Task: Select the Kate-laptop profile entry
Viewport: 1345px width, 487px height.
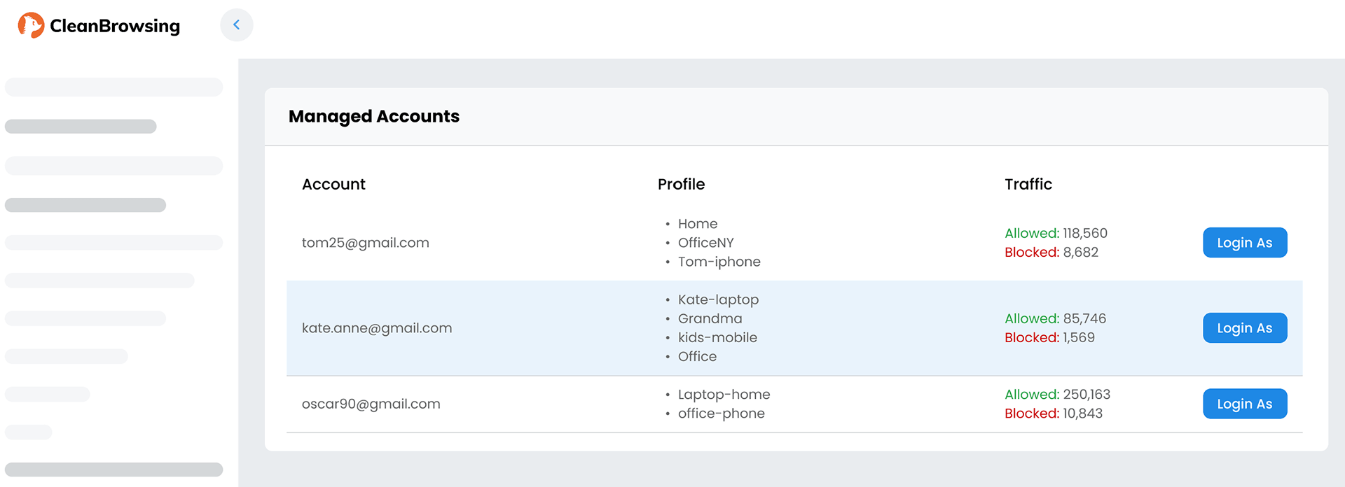Action: (718, 299)
